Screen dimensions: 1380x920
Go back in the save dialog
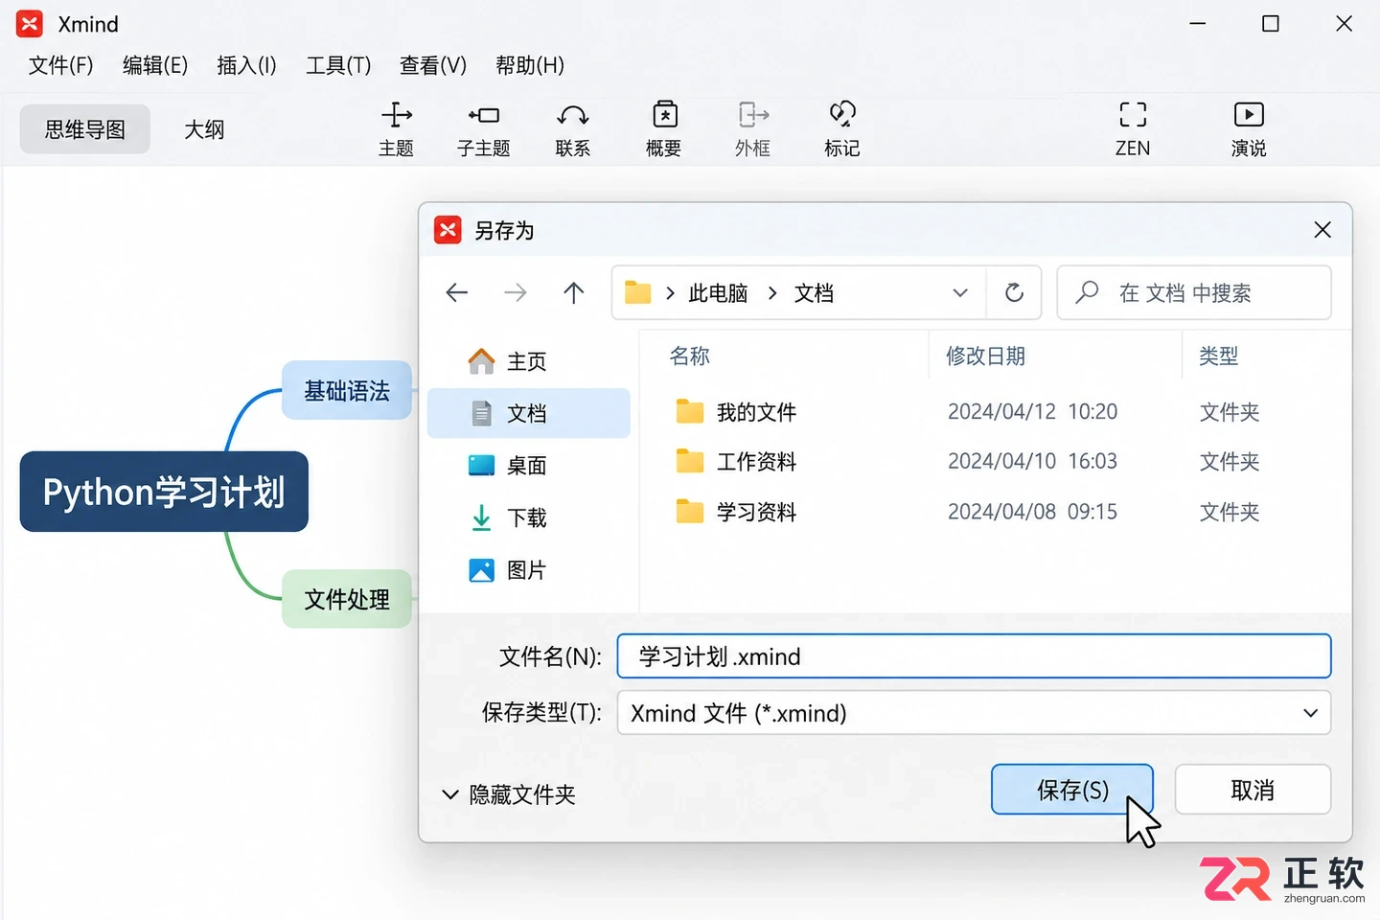[x=457, y=292]
